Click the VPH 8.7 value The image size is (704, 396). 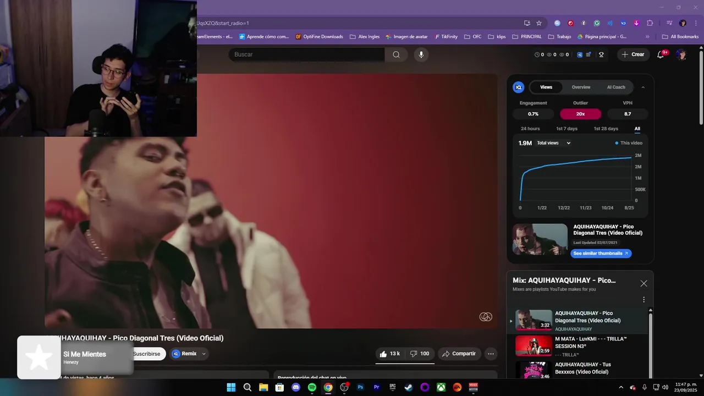point(628,114)
